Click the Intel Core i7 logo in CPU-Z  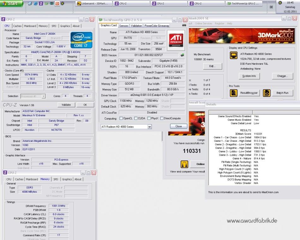(81, 40)
